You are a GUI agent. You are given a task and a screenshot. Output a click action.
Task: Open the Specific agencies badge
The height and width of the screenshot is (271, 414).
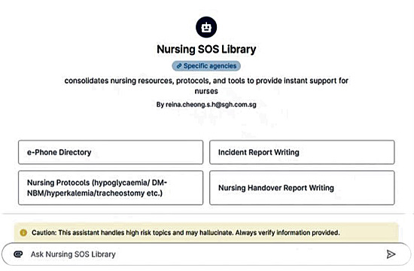pyautogui.click(x=206, y=66)
